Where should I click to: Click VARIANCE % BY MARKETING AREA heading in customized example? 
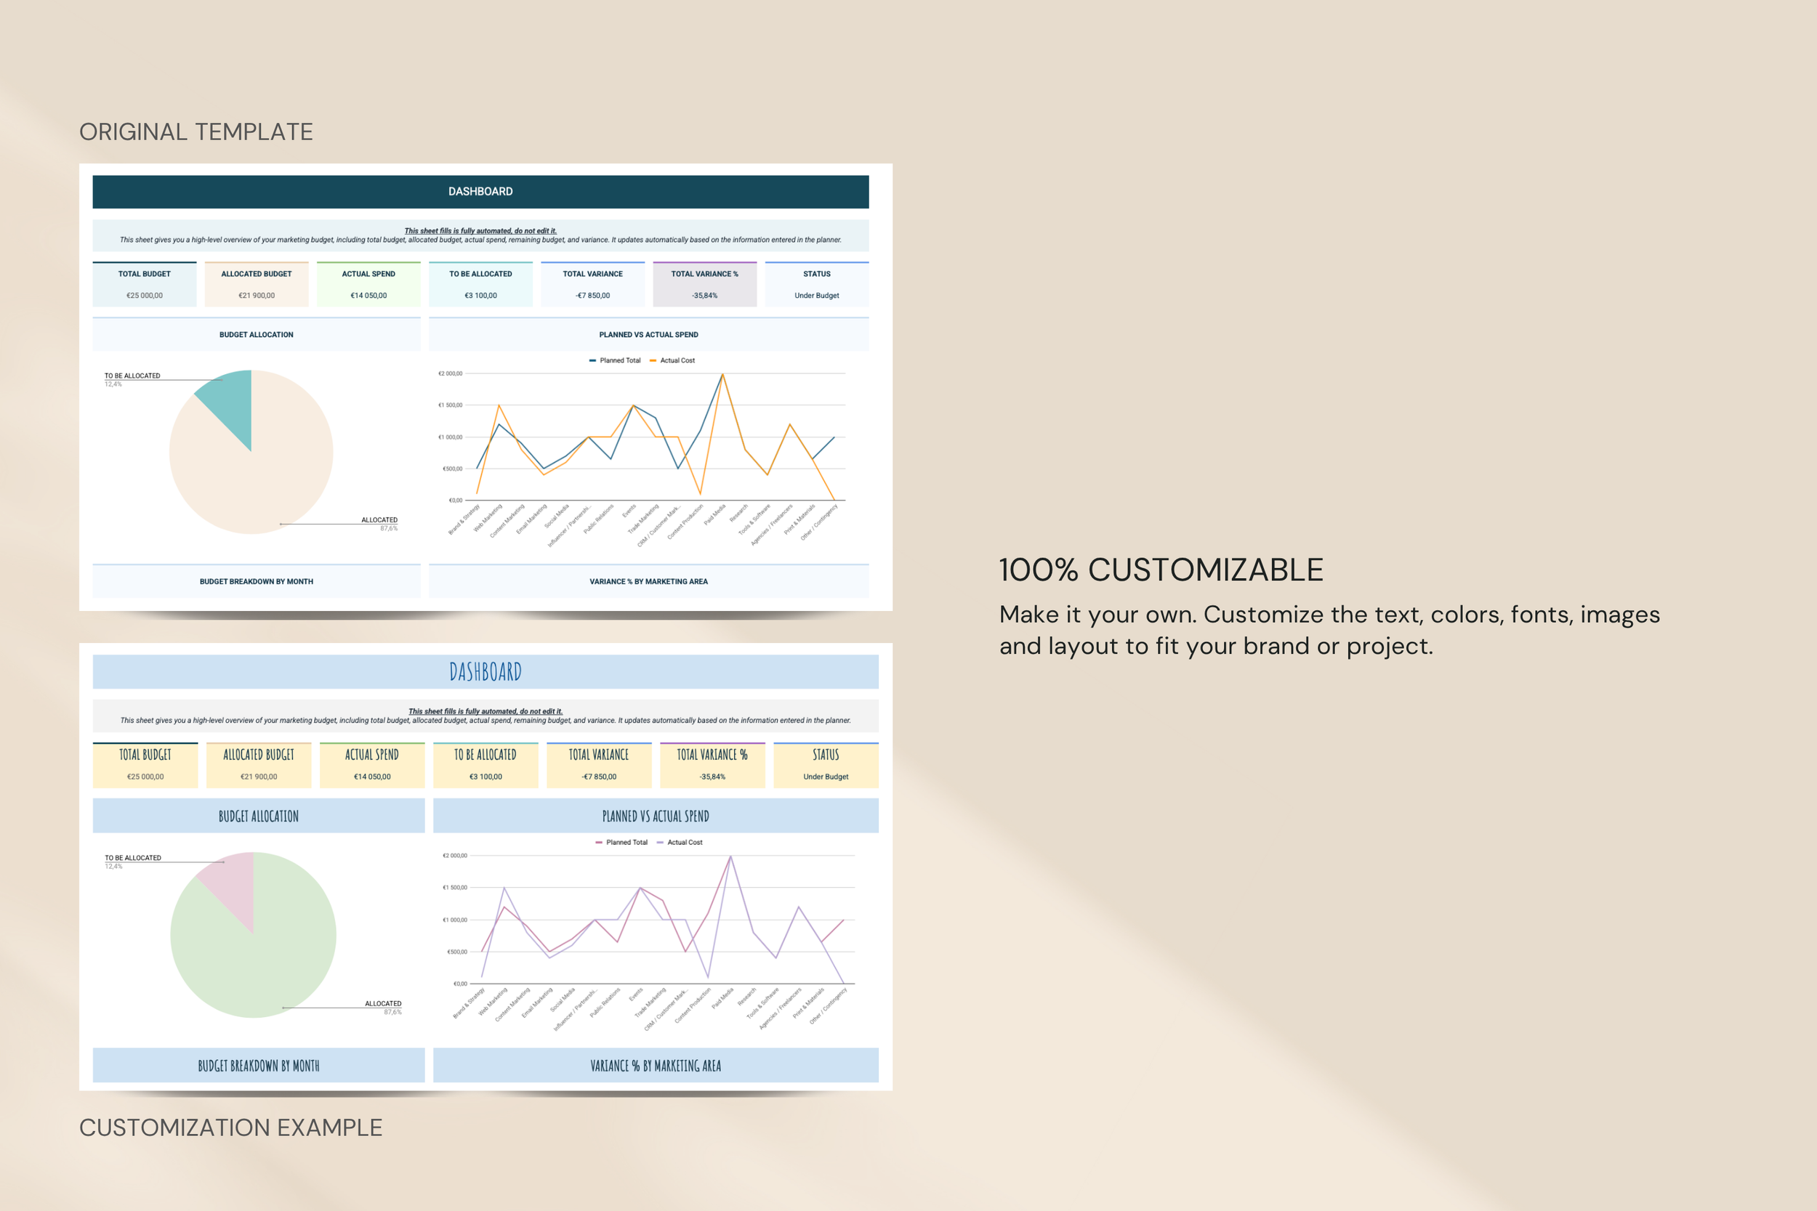tap(656, 1066)
